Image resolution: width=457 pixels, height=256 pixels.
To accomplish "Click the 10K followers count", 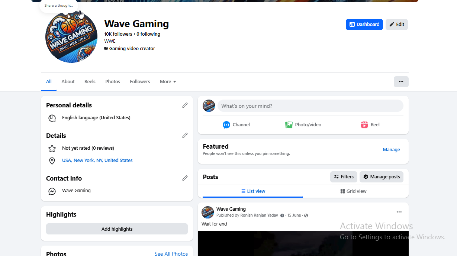I will click(118, 34).
